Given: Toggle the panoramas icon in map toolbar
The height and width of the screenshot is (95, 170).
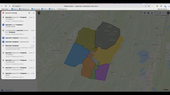Looking at the screenshot, I should click(x=144, y=13).
